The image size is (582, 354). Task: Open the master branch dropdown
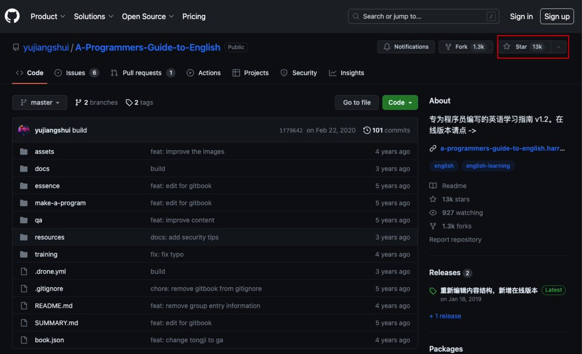(x=40, y=103)
